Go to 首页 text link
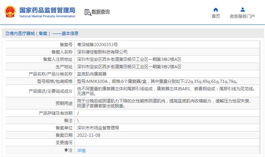The image size is (265, 157). [x=216, y=16]
